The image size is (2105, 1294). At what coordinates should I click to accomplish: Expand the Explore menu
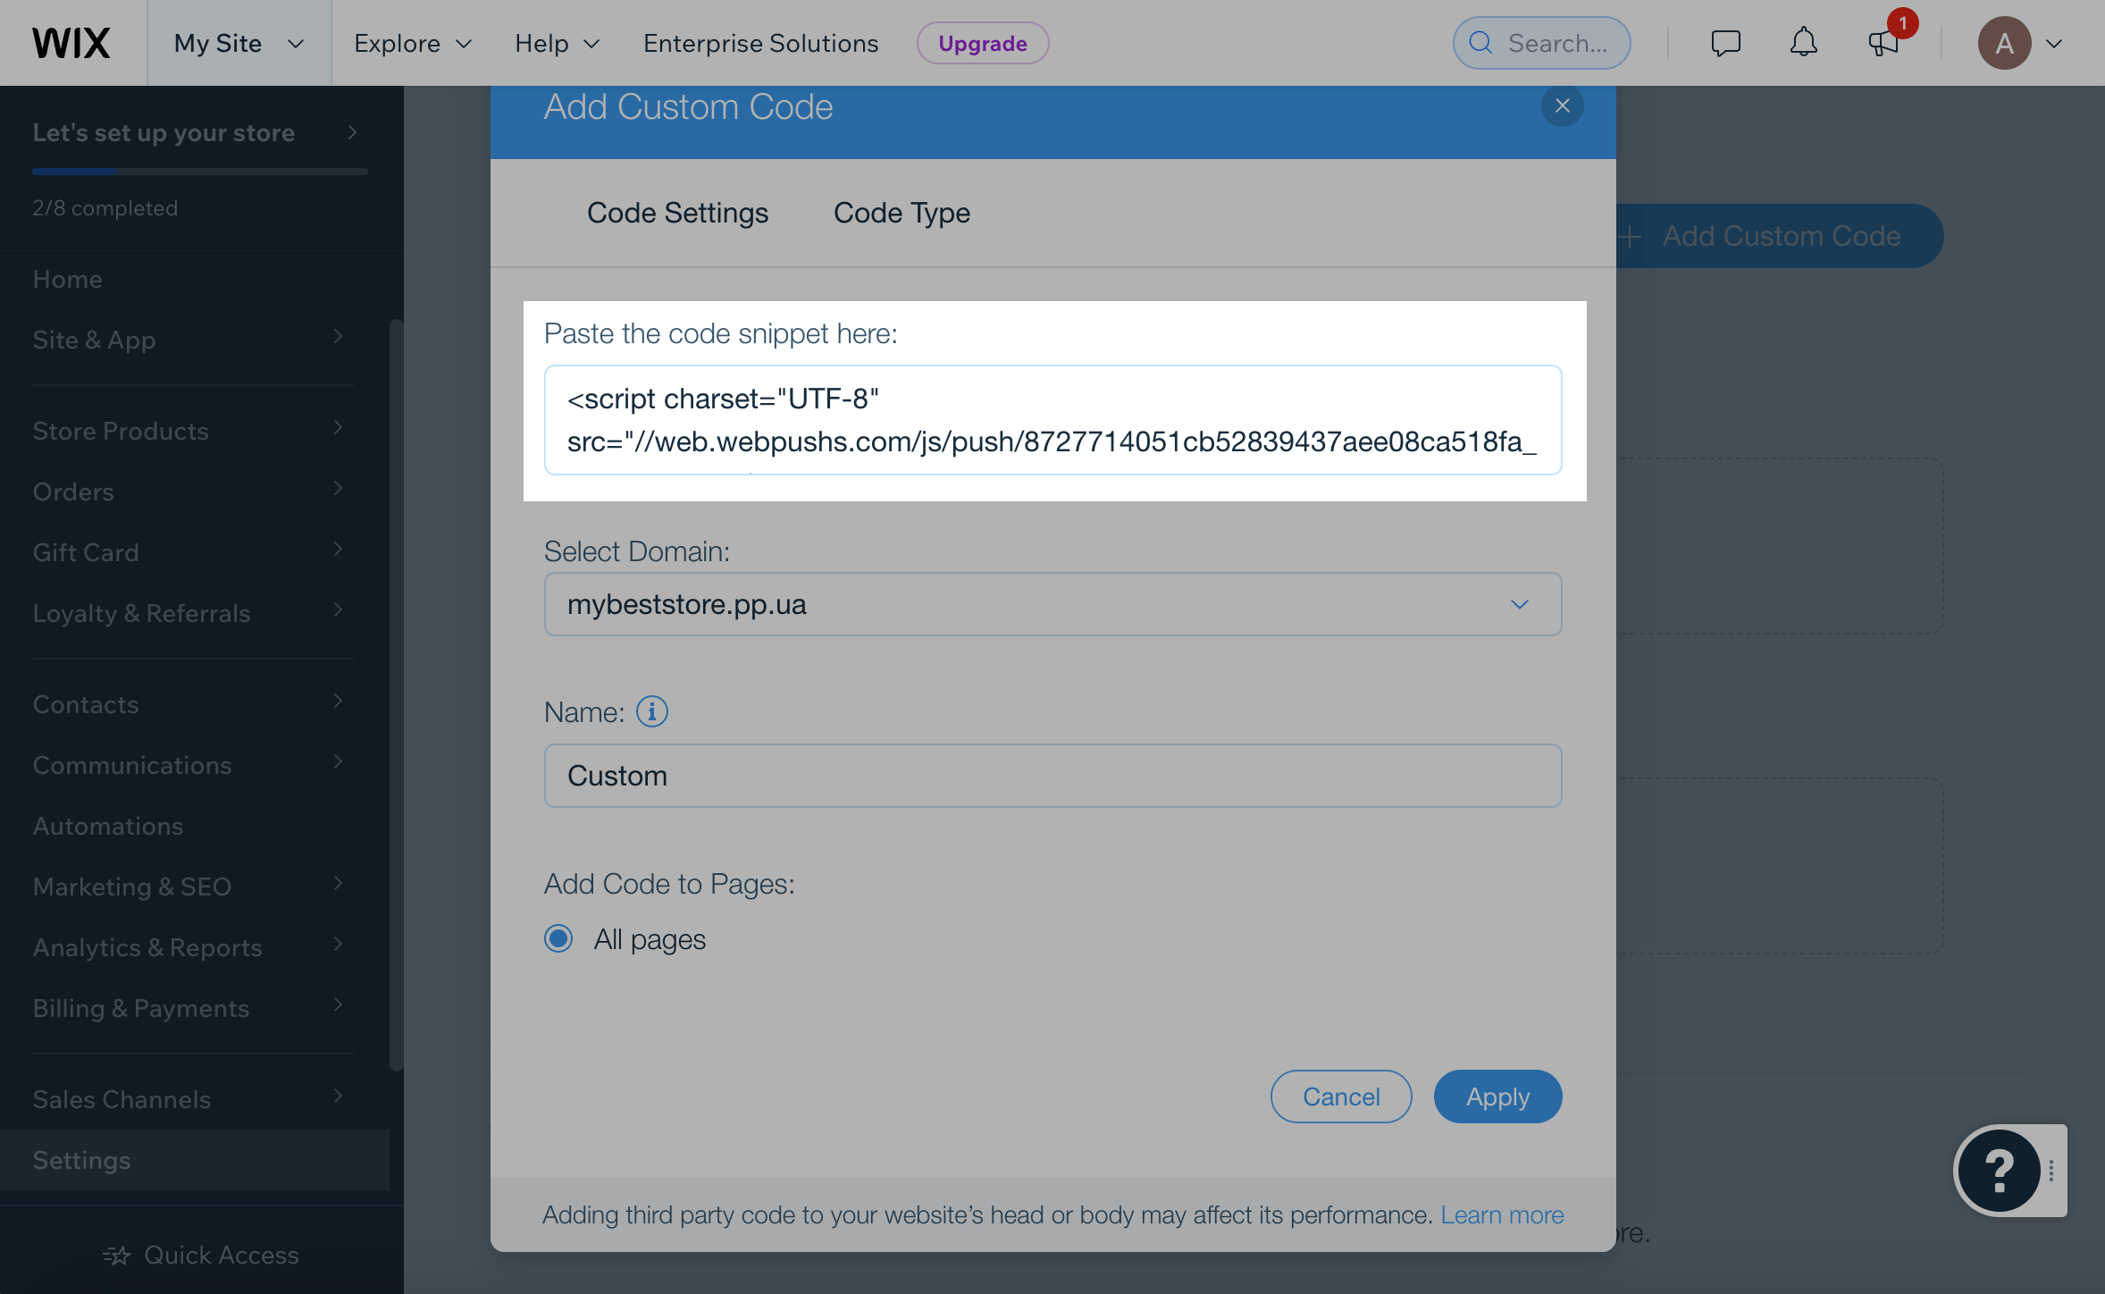pos(412,43)
